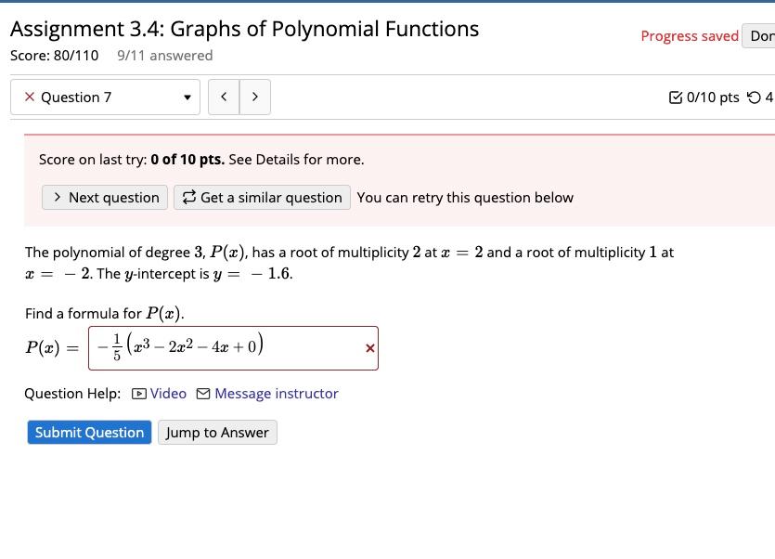Click the red X icon beside Question 7
The width and height of the screenshot is (775, 559).
click(29, 97)
